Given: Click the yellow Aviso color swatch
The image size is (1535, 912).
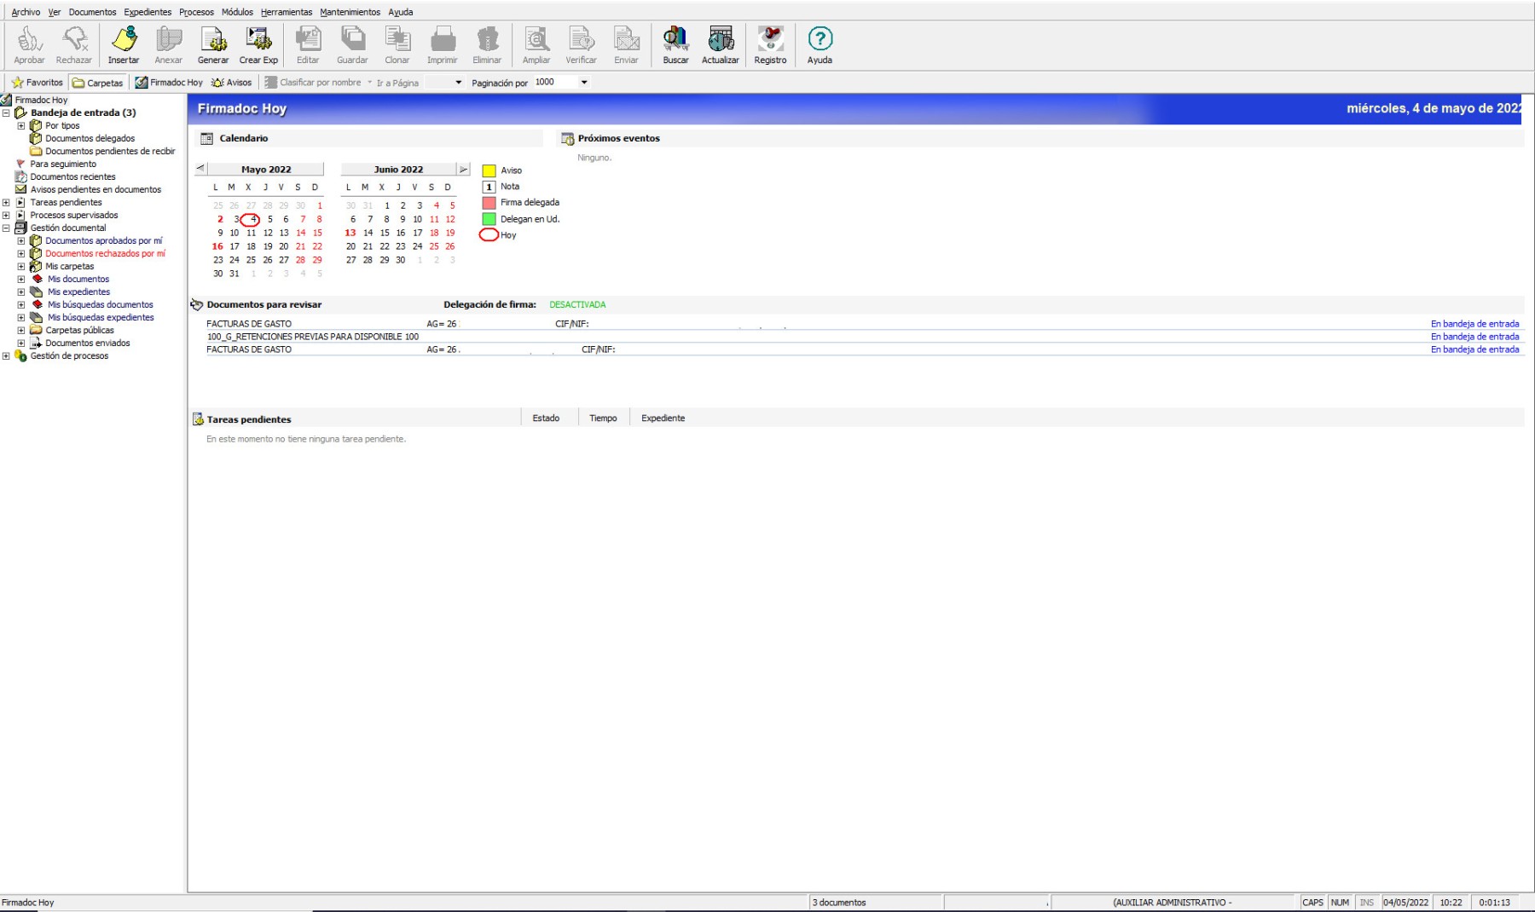Looking at the screenshot, I should pyautogui.click(x=489, y=170).
